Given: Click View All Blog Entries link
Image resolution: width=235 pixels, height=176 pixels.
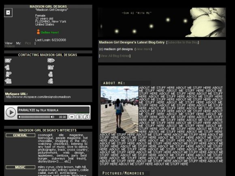Looking at the screenshot, I should (115, 56).
